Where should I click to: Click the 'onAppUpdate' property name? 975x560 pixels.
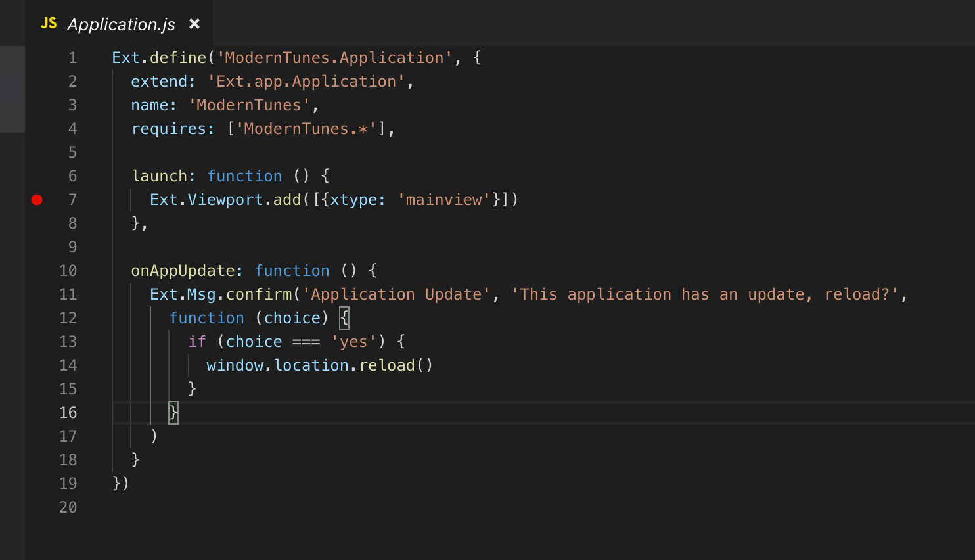pyautogui.click(x=184, y=270)
